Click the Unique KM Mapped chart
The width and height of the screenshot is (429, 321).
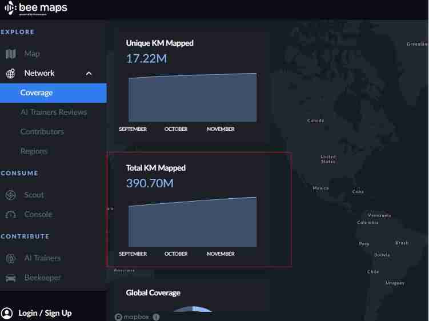192,98
